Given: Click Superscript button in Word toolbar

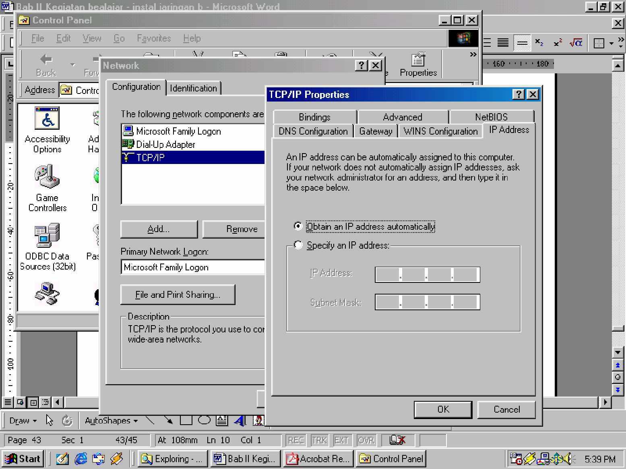Looking at the screenshot, I should click(x=558, y=42).
